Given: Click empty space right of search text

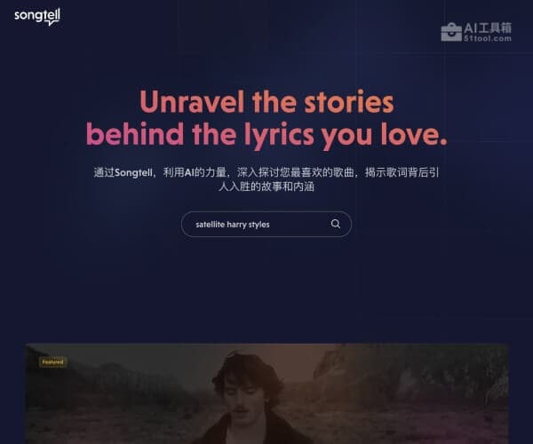Looking at the screenshot, I should tap(299, 224).
